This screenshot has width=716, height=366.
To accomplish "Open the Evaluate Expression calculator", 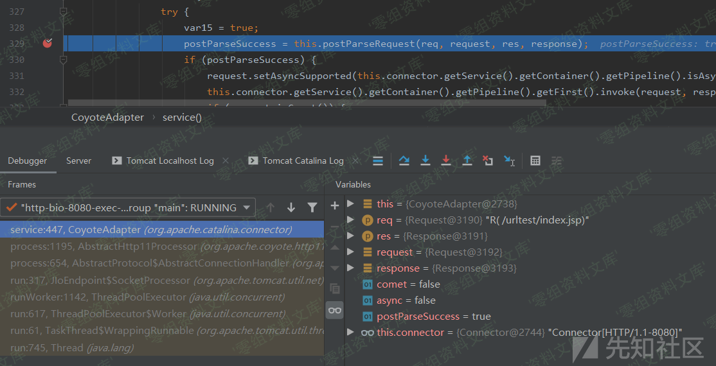I will click(535, 161).
